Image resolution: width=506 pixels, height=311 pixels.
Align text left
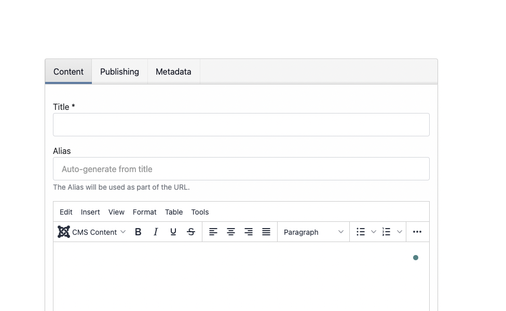213,232
